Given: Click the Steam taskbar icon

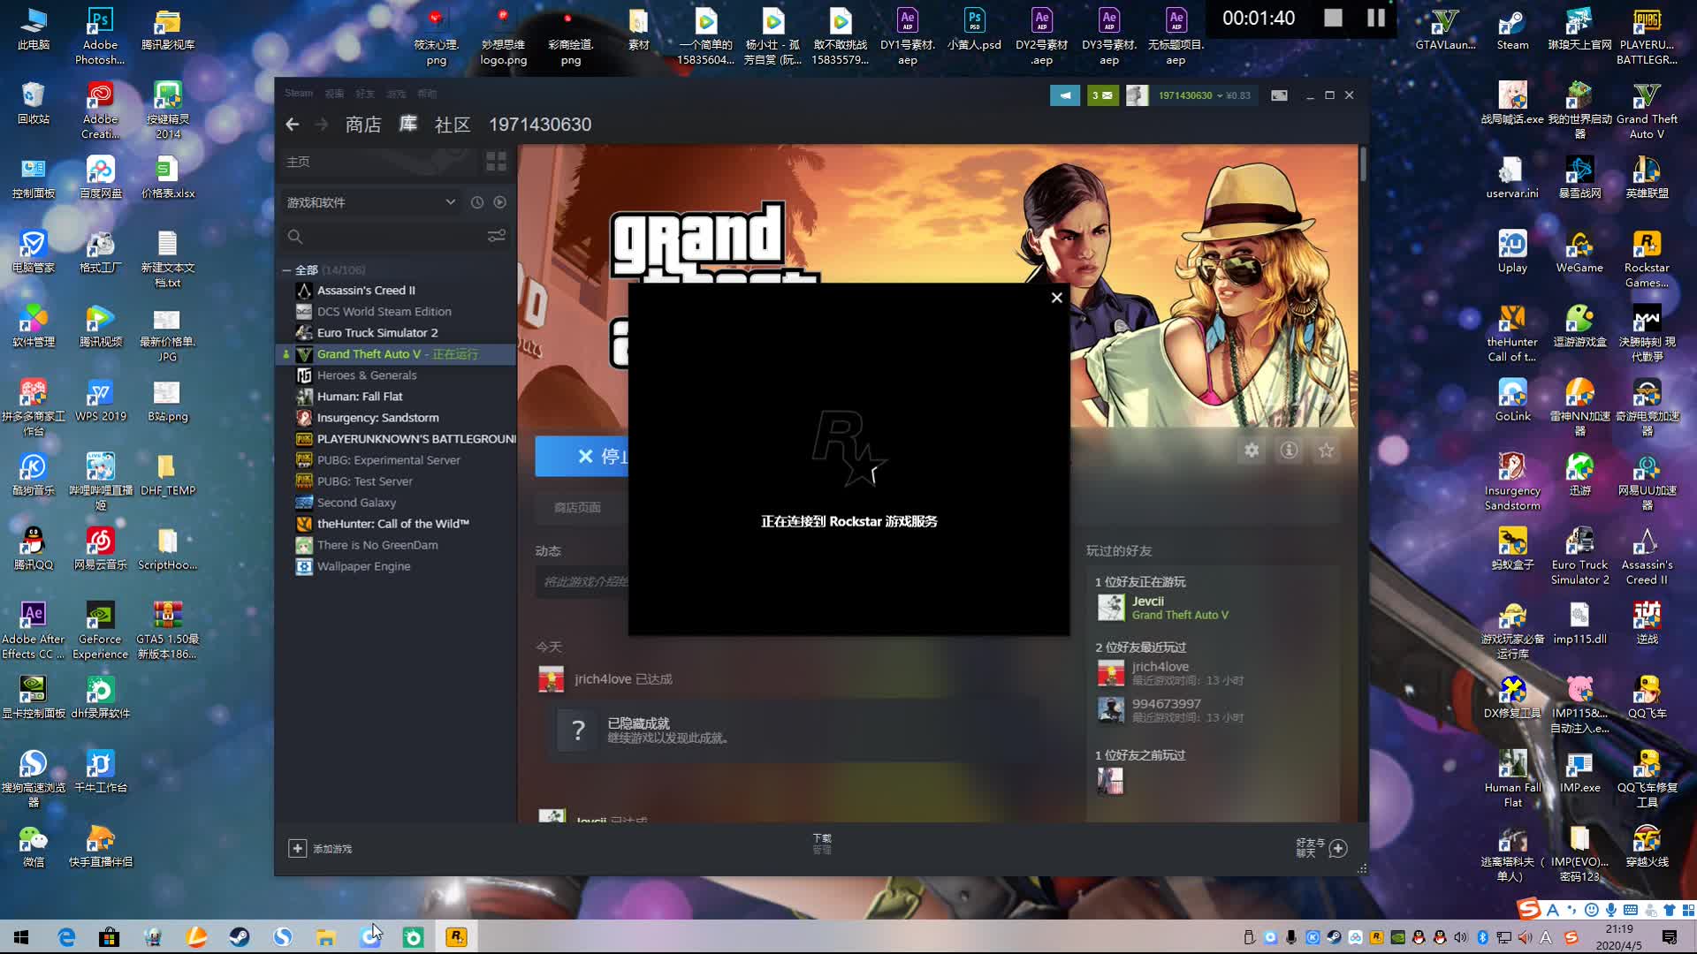Looking at the screenshot, I should pos(239,936).
